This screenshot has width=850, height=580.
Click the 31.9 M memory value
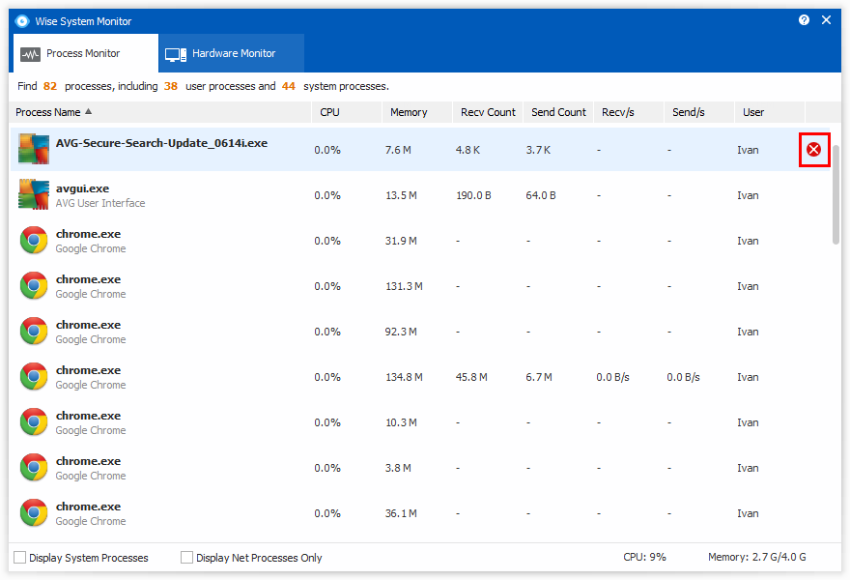click(x=401, y=241)
